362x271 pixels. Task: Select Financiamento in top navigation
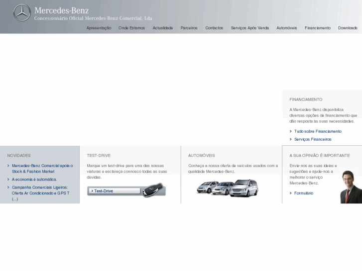pyautogui.click(x=318, y=28)
